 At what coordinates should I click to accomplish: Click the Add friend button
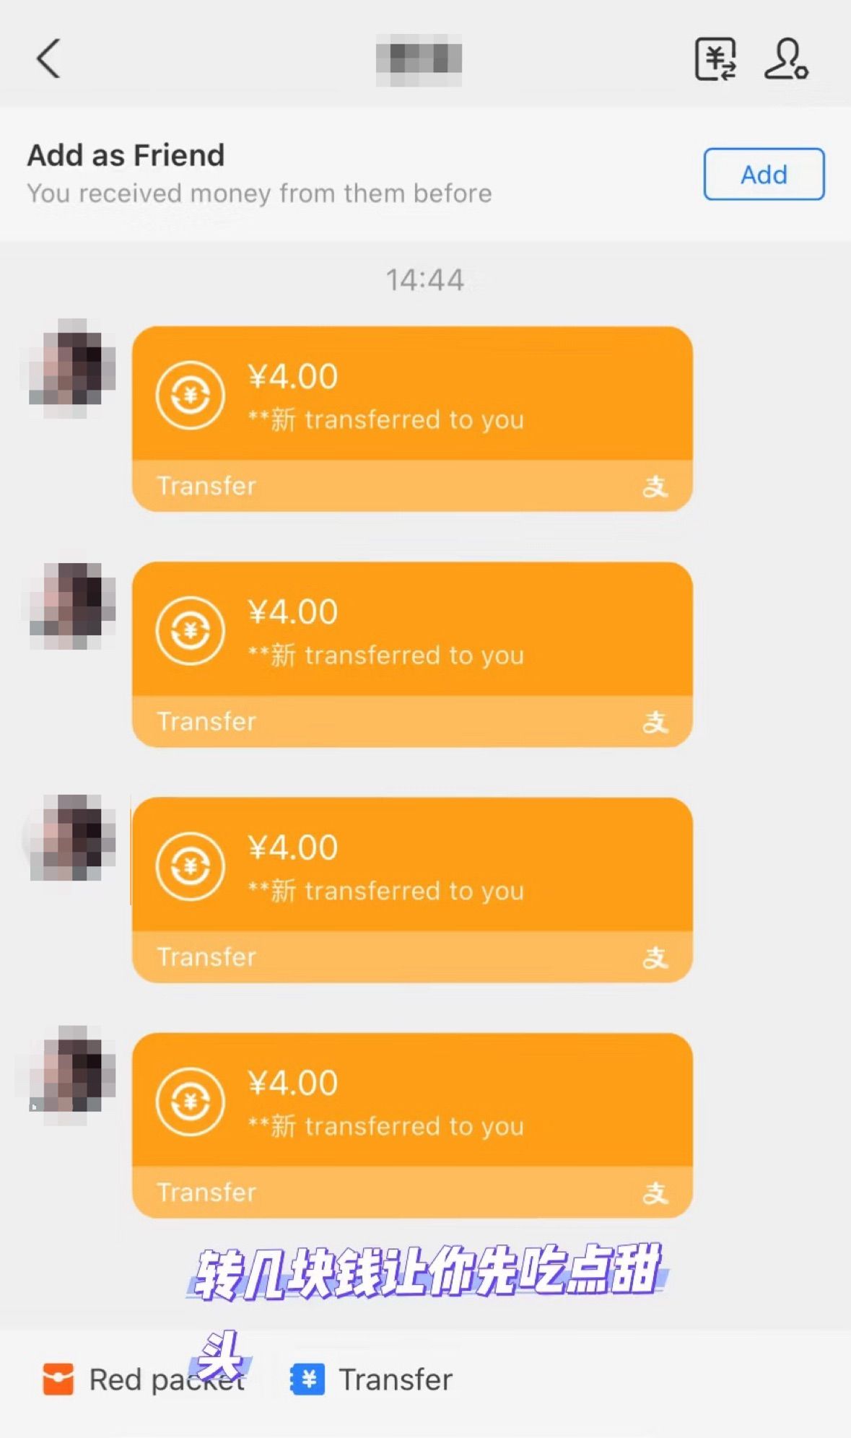pyautogui.click(x=764, y=174)
